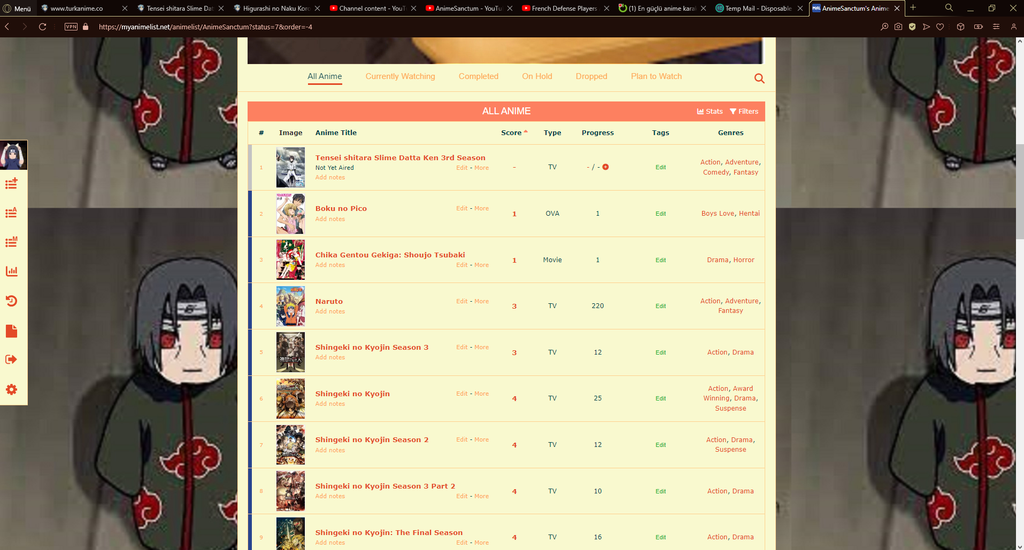Click the red plus episode increment icon

[x=605, y=167]
